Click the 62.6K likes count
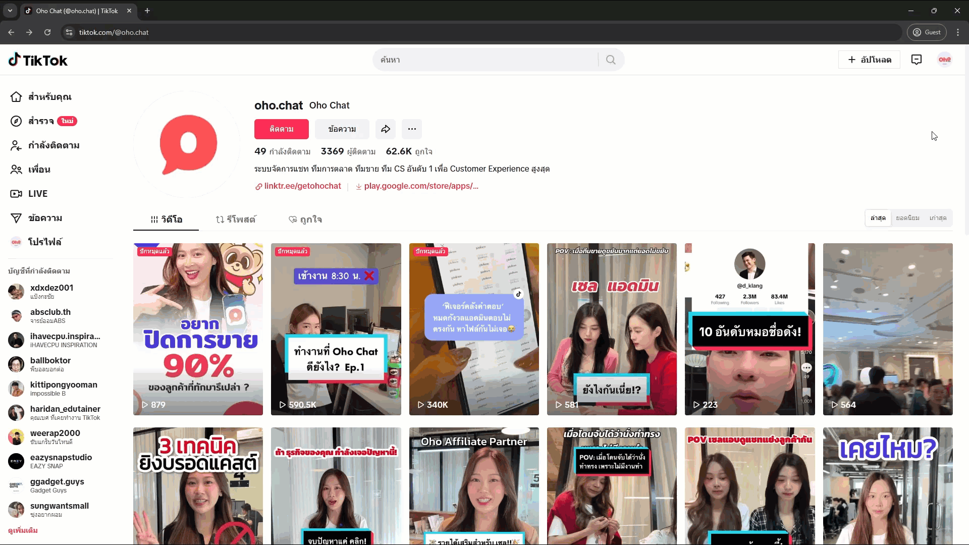Image resolution: width=969 pixels, height=545 pixels. pos(409,151)
